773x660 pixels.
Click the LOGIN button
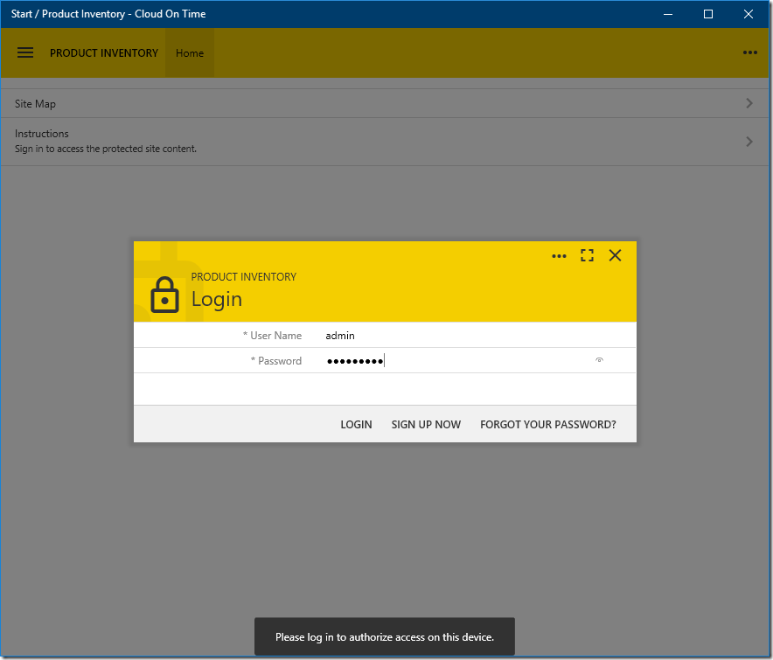coord(357,424)
